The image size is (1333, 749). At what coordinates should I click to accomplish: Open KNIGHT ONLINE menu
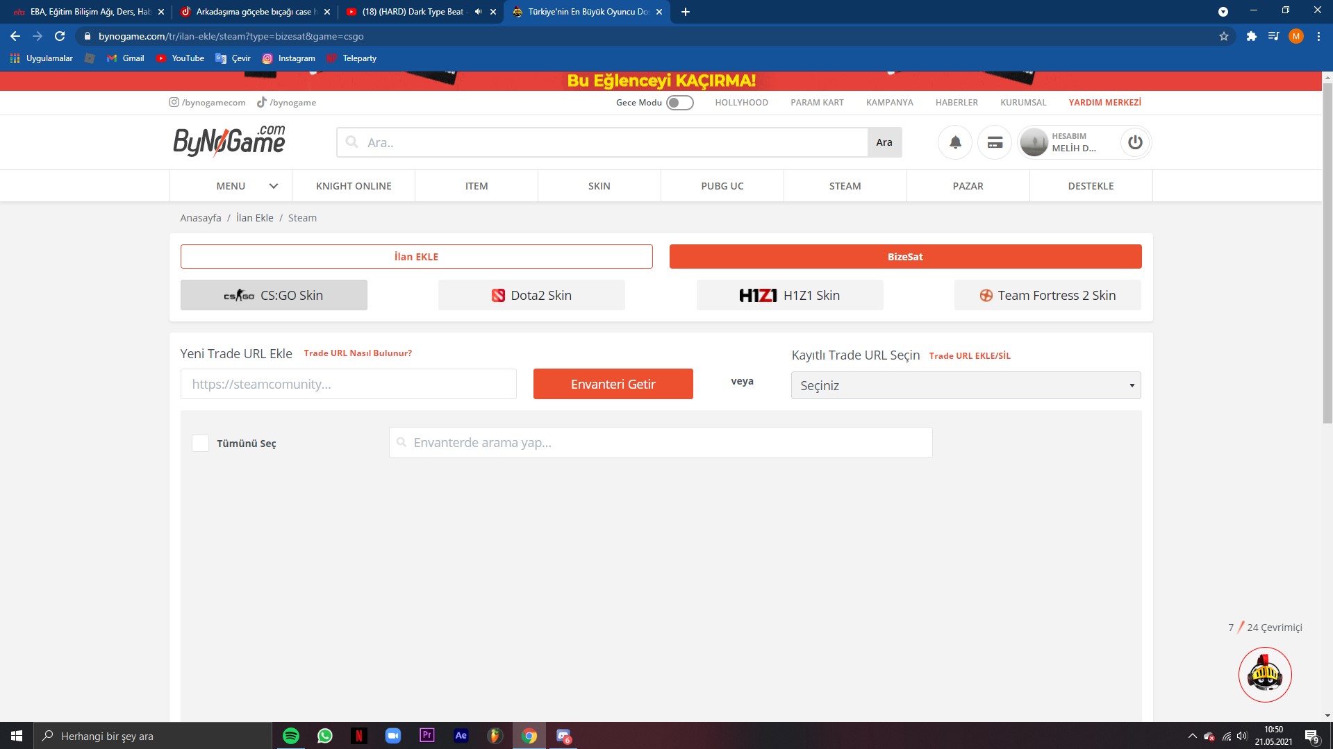(354, 186)
